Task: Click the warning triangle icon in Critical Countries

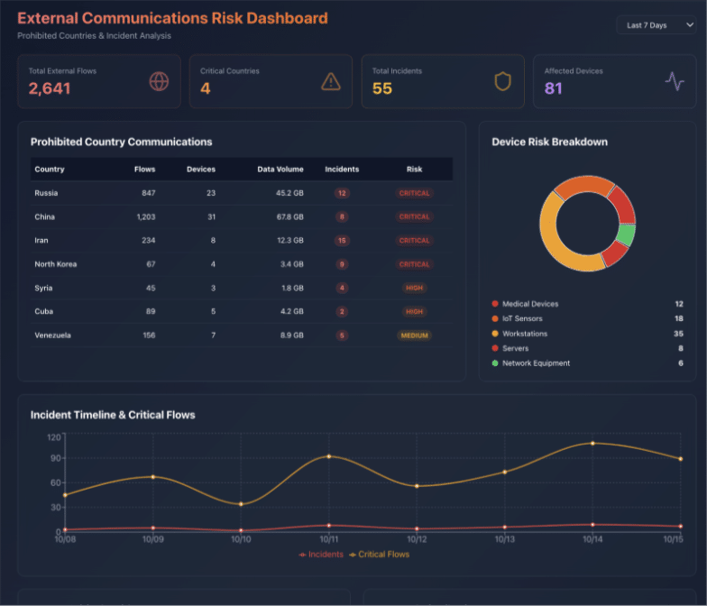Action: point(331,81)
